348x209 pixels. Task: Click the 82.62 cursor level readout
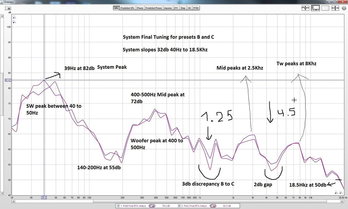8,80
